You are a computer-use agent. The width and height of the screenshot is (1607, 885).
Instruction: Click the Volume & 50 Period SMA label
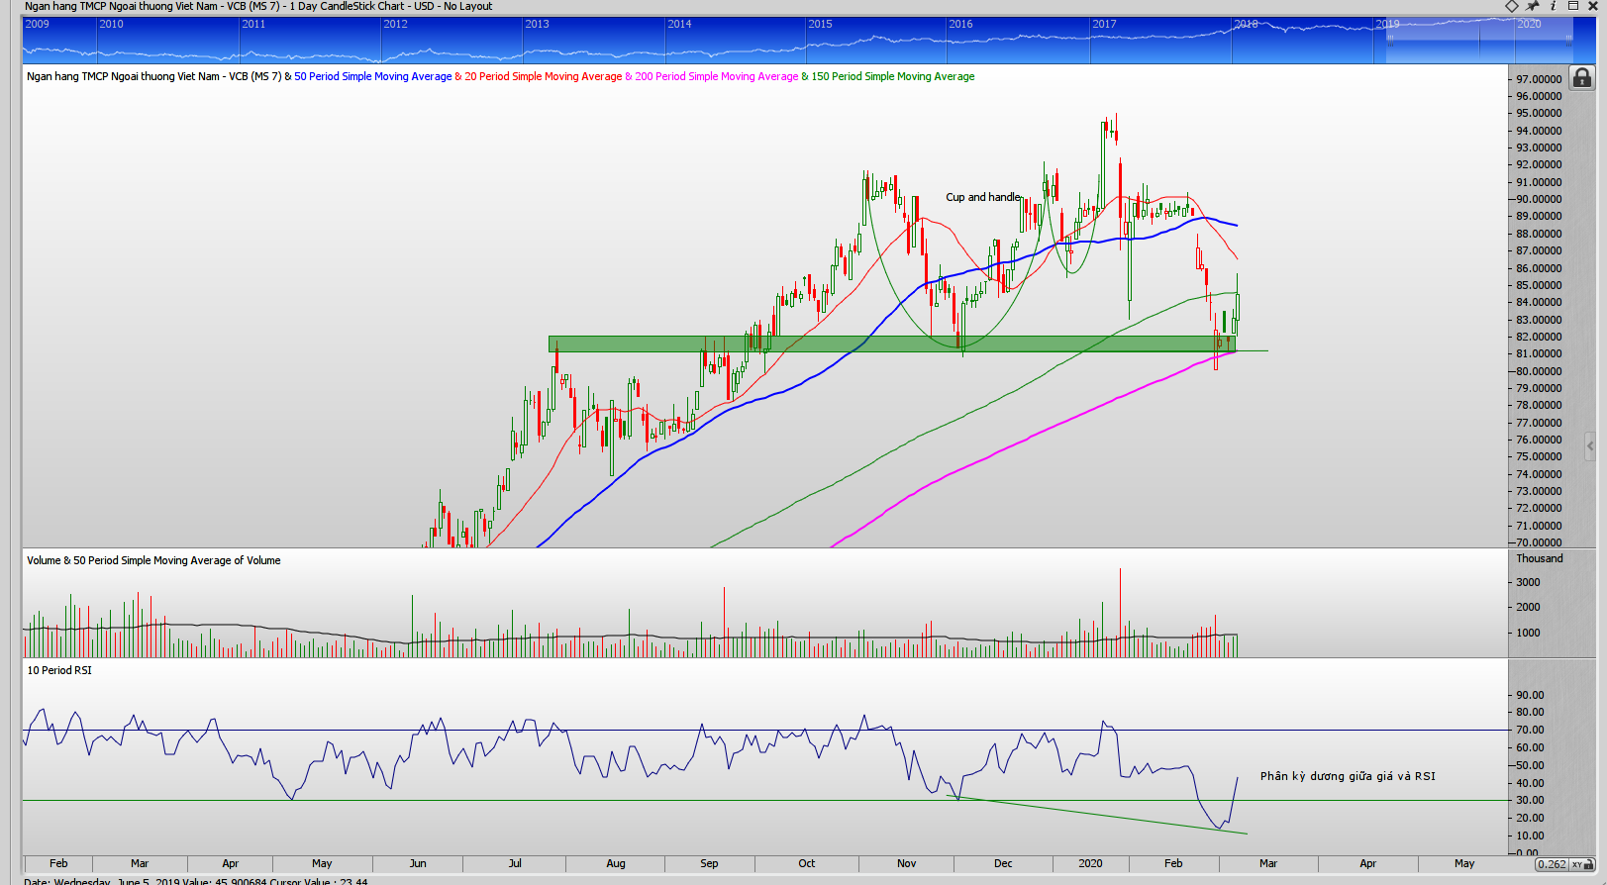(153, 560)
